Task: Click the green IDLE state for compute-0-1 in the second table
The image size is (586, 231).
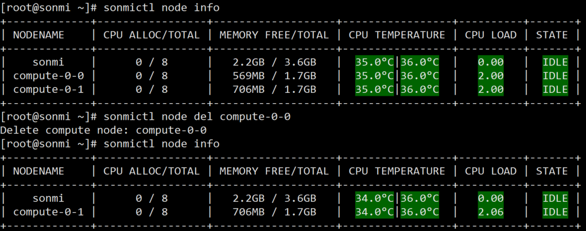Action: [556, 212]
